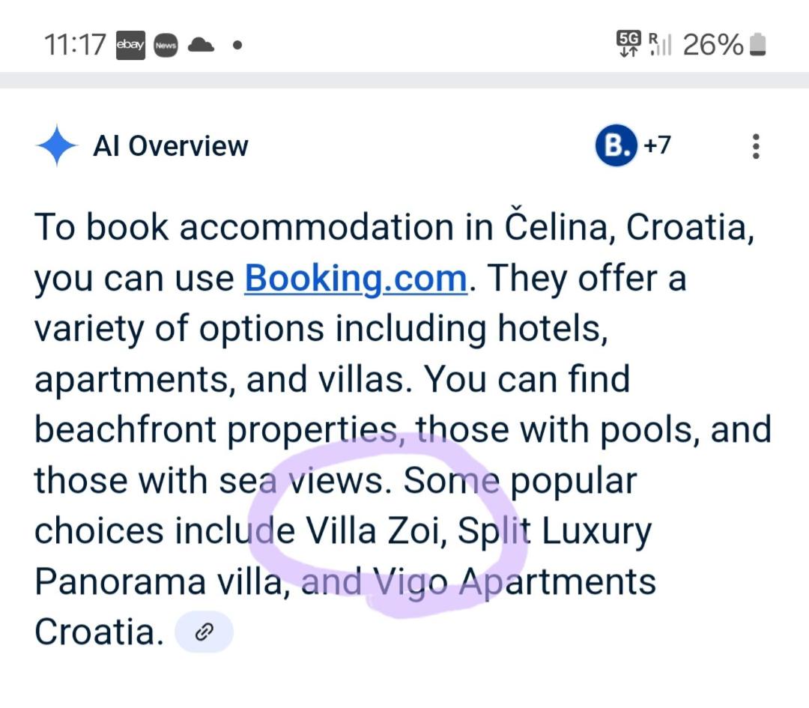This screenshot has width=809, height=708.
Task: Open the Booking.com source icon
Action: click(615, 146)
